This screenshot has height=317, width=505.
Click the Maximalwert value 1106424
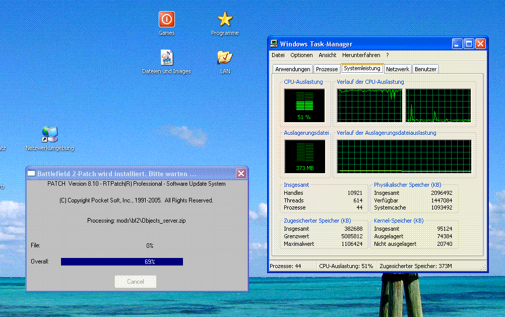[352, 244]
